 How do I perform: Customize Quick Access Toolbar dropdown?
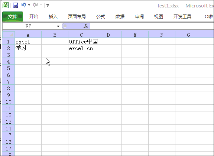tap(48, 6)
